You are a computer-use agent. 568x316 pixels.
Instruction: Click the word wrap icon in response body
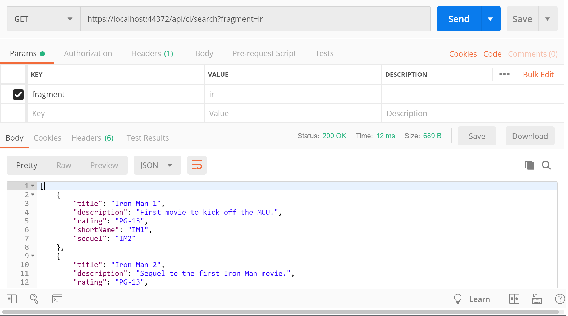[196, 165]
